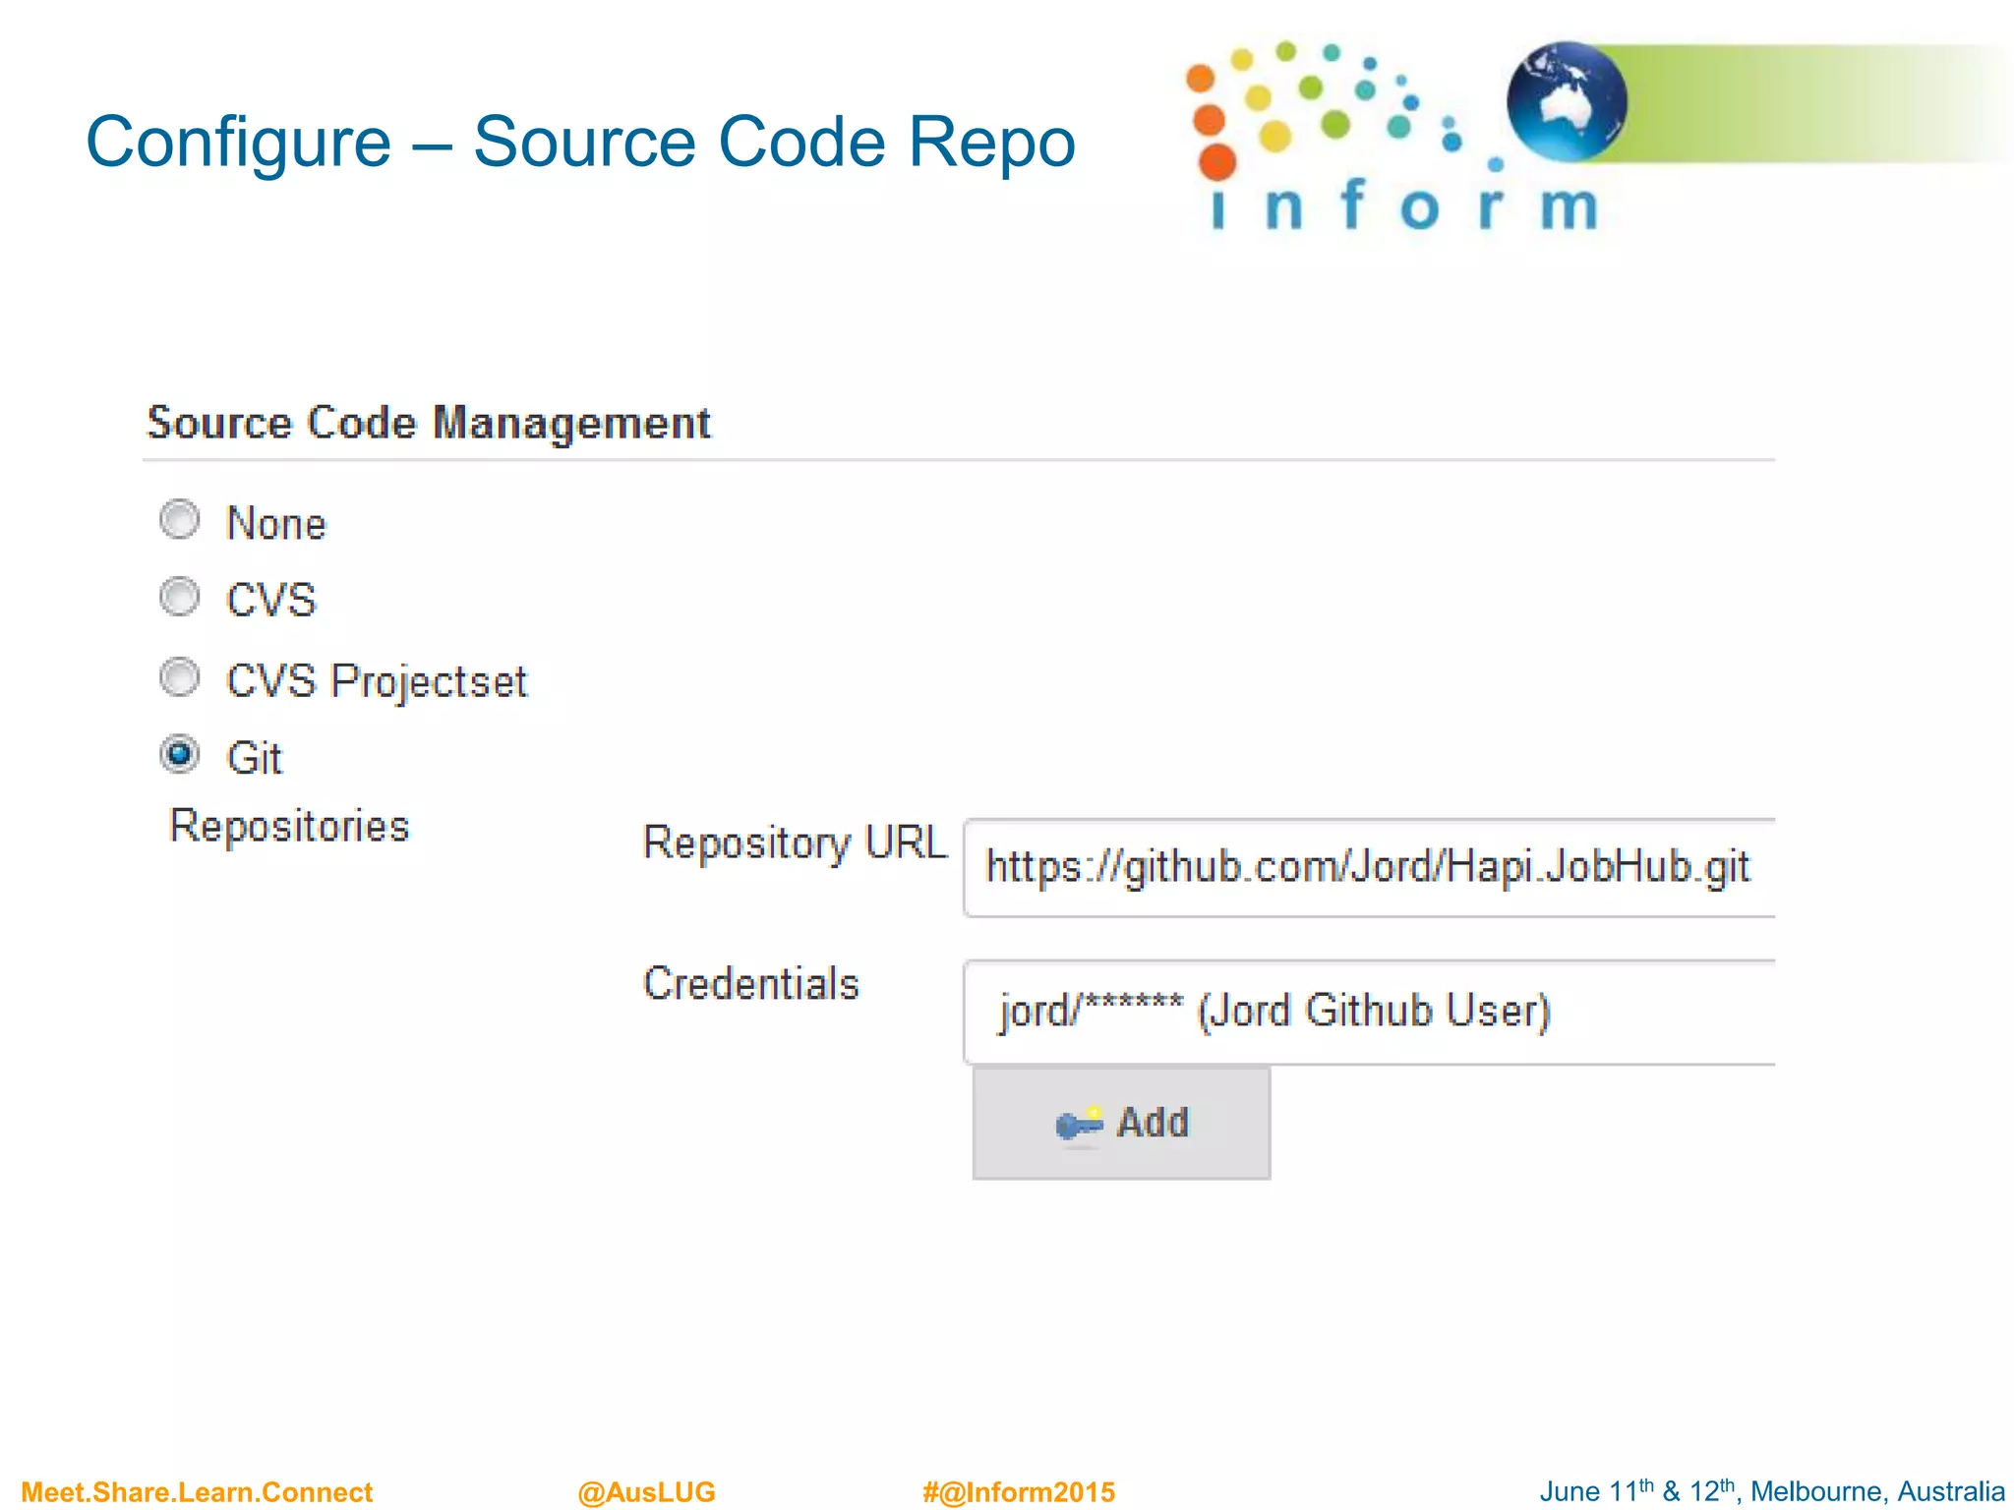Viewport: 2014px width, 1510px height.
Task: Click the #@Inform2015 hashtag
Action: (x=1018, y=1491)
